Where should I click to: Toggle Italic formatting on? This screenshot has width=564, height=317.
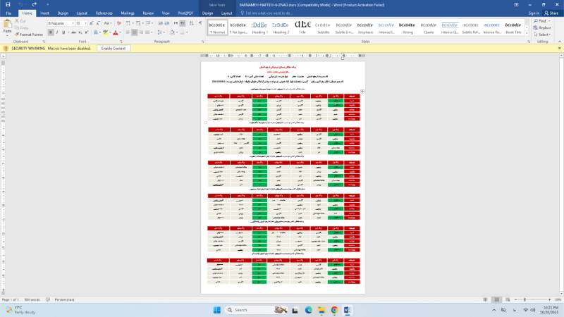(x=58, y=32)
